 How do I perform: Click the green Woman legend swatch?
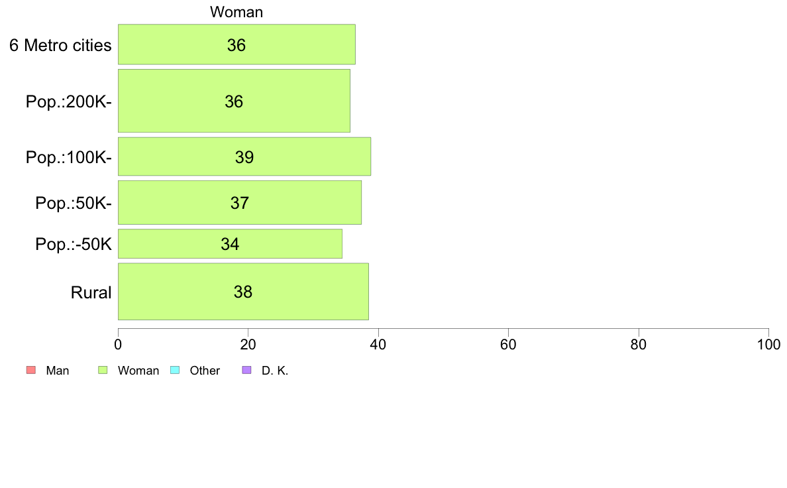(103, 371)
